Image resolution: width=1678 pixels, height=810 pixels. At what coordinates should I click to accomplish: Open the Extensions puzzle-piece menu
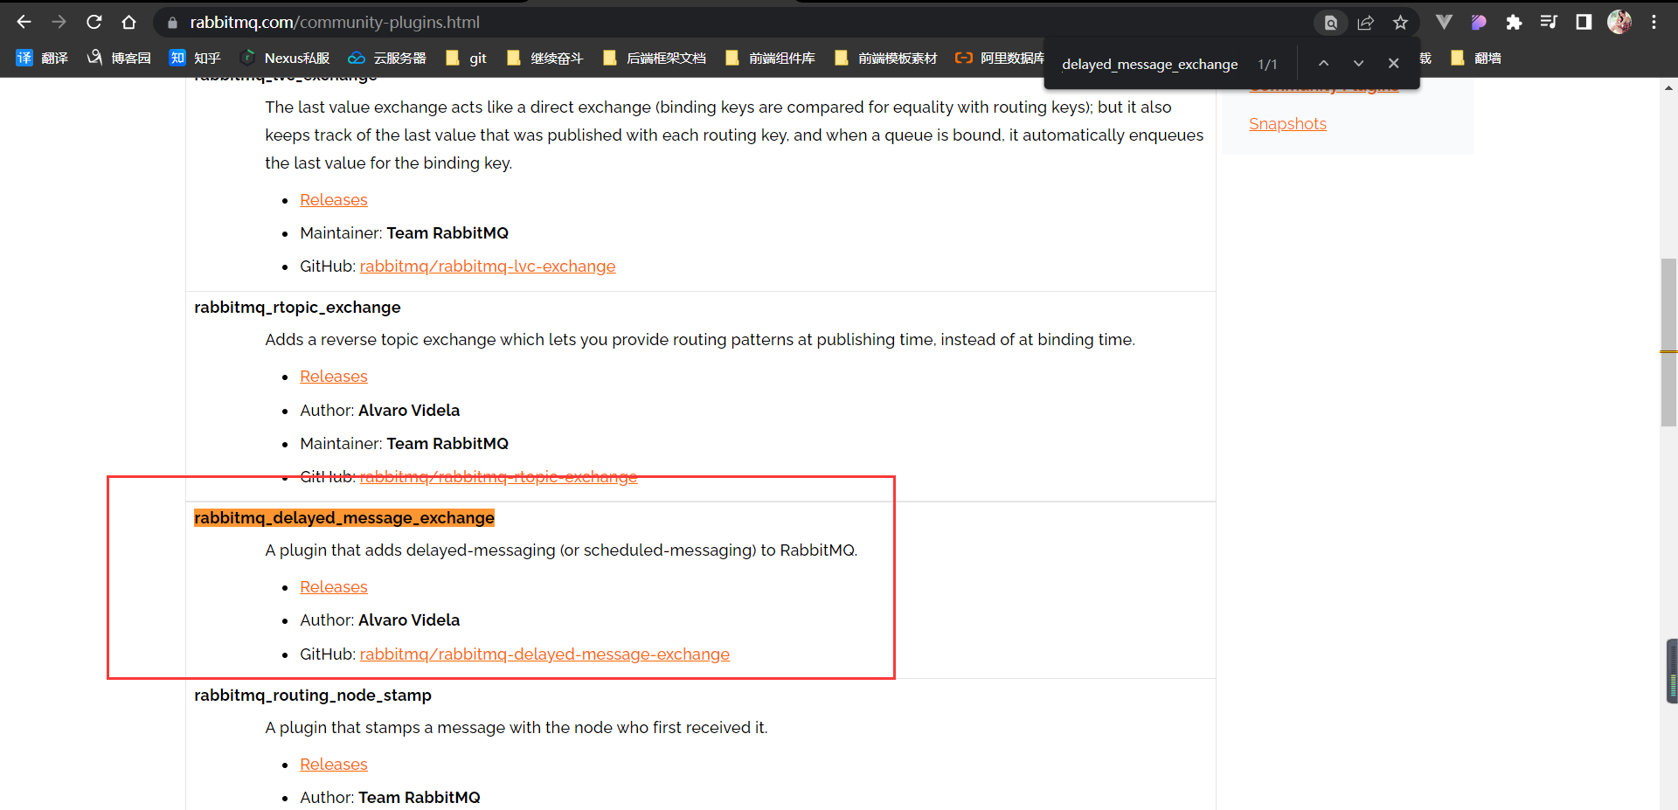[x=1514, y=23]
